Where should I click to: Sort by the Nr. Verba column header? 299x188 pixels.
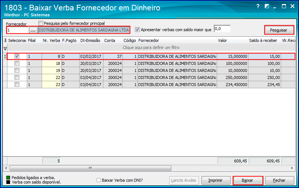(x=51, y=40)
